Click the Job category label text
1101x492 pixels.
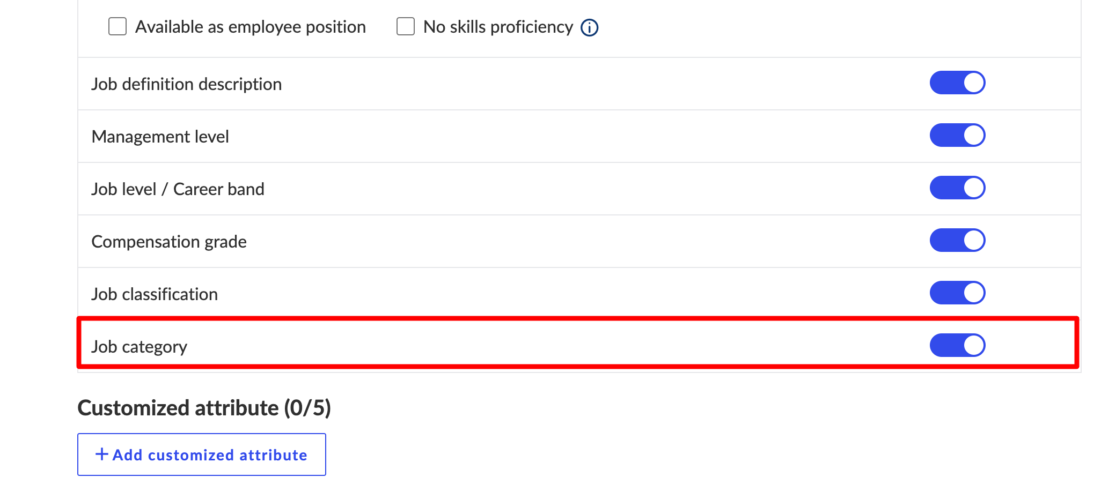[x=139, y=347]
